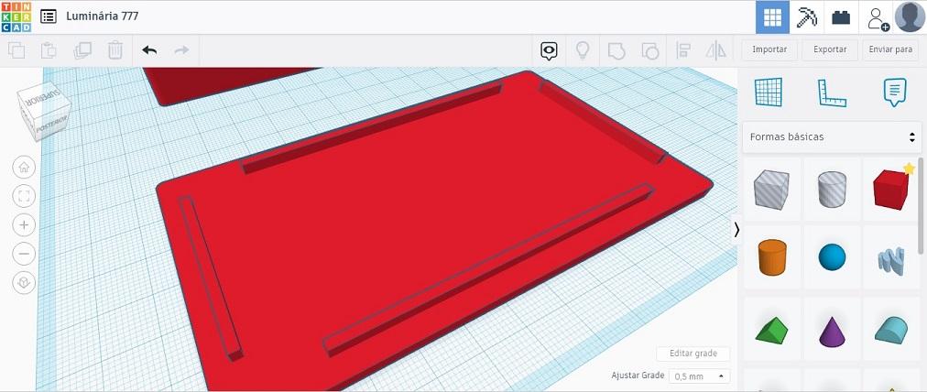Toggle the show all eye icon
Screen dimensions: 927x392
(x=550, y=51)
